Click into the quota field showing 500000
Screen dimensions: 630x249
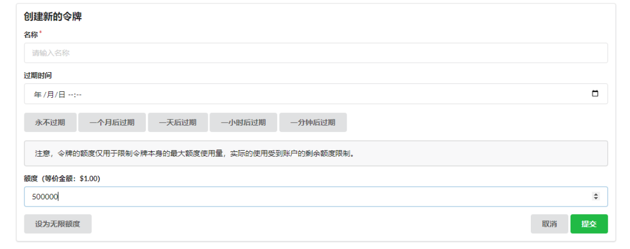[292, 197]
